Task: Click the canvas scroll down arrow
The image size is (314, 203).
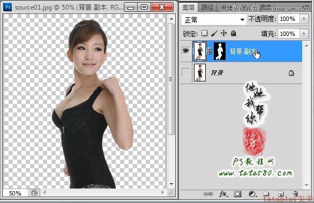Action: click(171, 184)
